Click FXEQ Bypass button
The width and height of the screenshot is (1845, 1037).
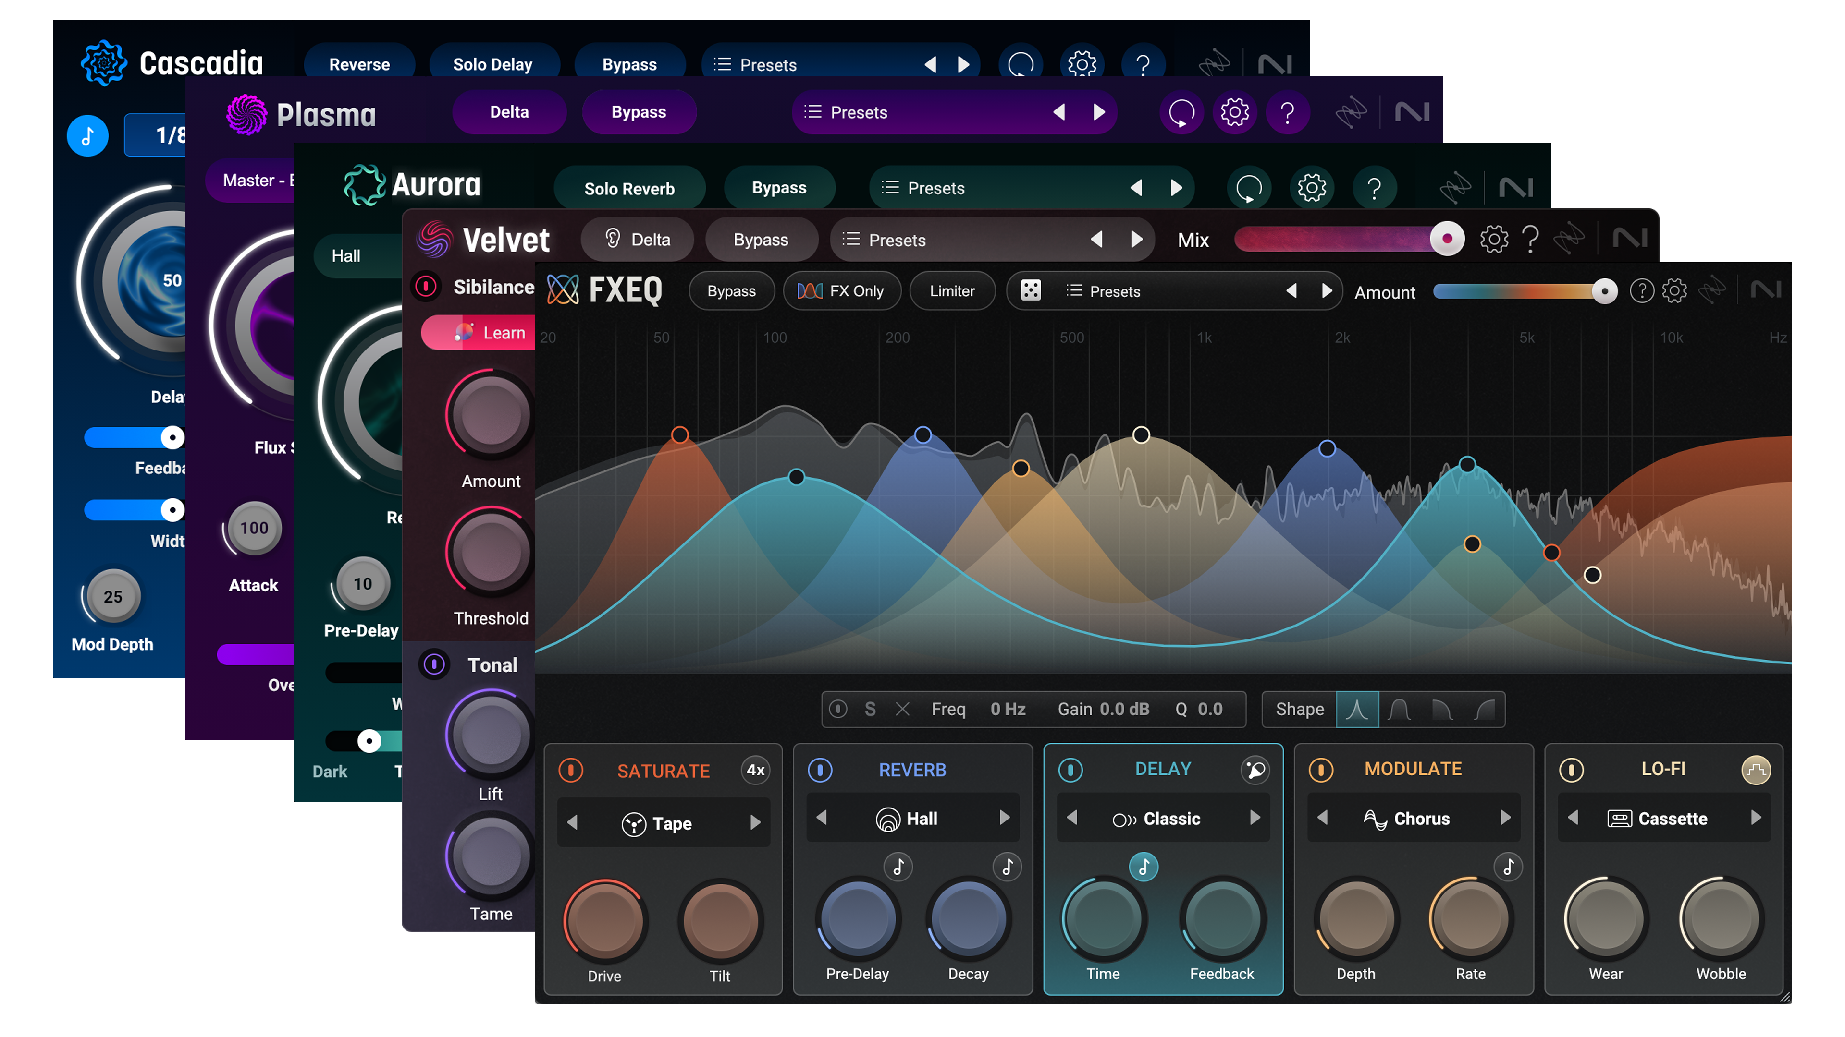(731, 291)
